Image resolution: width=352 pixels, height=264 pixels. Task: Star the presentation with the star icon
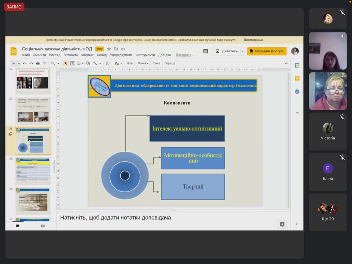109,49
